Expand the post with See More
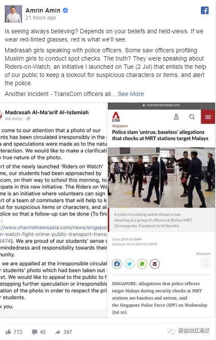 click(x=131, y=94)
